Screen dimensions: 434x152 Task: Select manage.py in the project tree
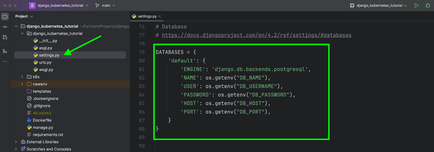click(43, 127)
